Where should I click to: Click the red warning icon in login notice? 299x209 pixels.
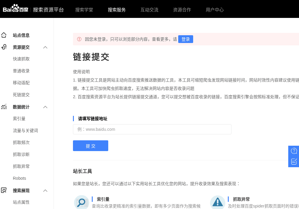point(79,39)
